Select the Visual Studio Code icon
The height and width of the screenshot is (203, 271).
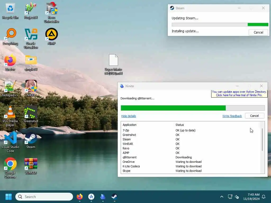coord(10,142)
